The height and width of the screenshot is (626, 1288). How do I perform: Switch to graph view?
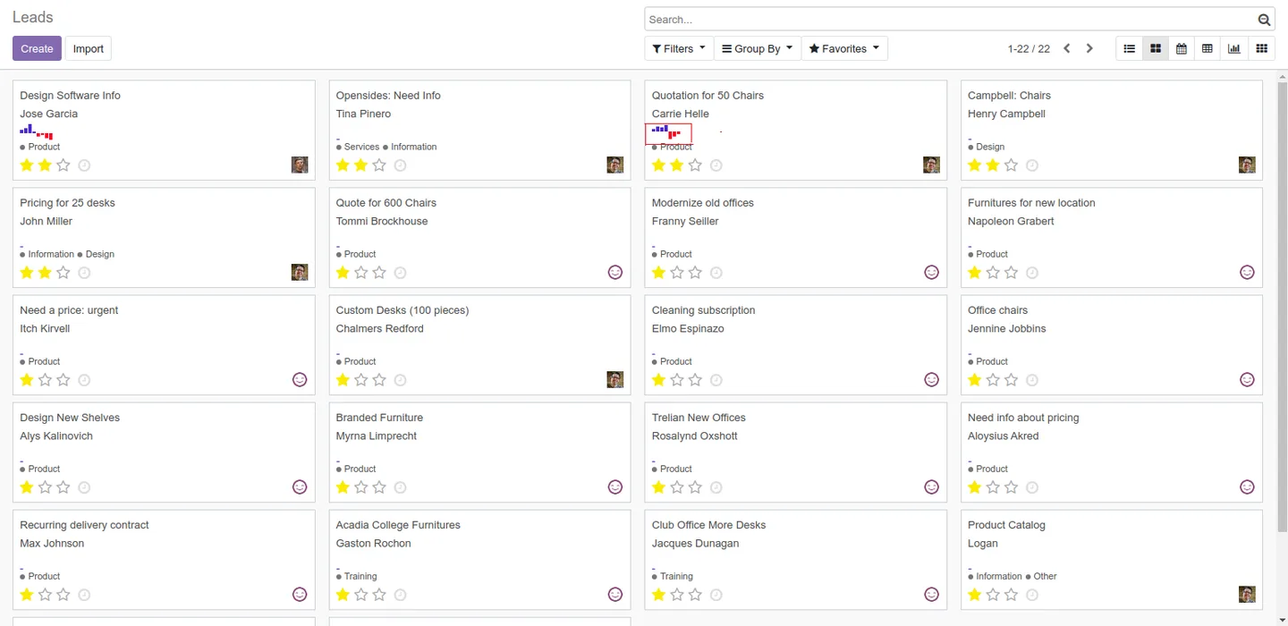[1234, 48]
